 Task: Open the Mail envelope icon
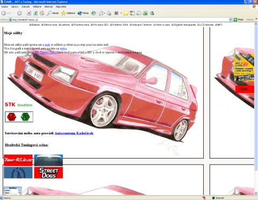click(x=101, y=13)
